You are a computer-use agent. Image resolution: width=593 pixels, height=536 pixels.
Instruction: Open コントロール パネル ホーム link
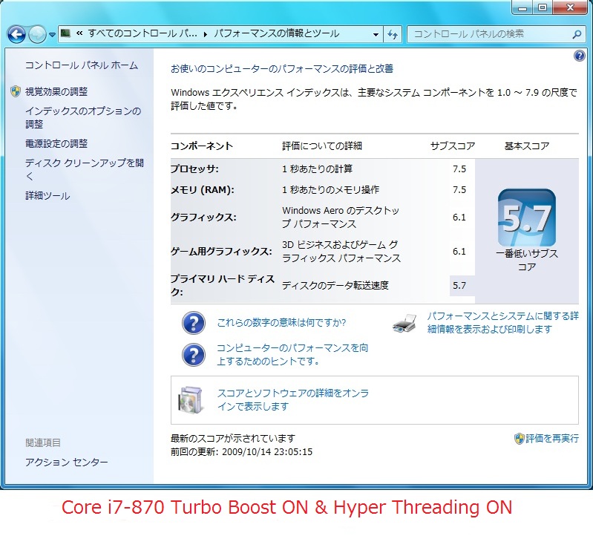pyautogui.click(x=82, y=65)
